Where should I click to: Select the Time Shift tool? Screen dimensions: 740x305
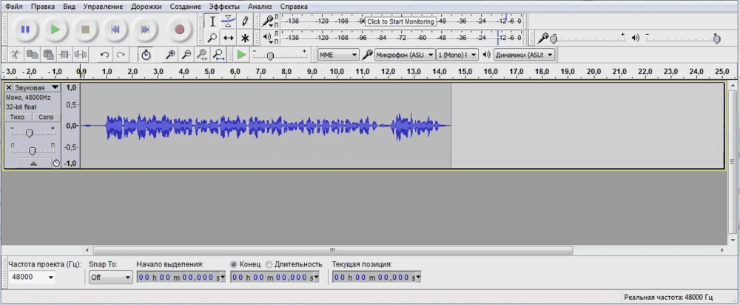point(229,37)
